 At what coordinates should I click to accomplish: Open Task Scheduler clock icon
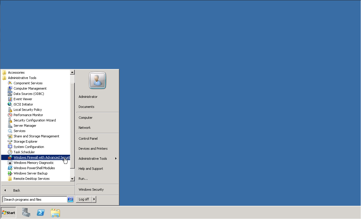[10, 152]
